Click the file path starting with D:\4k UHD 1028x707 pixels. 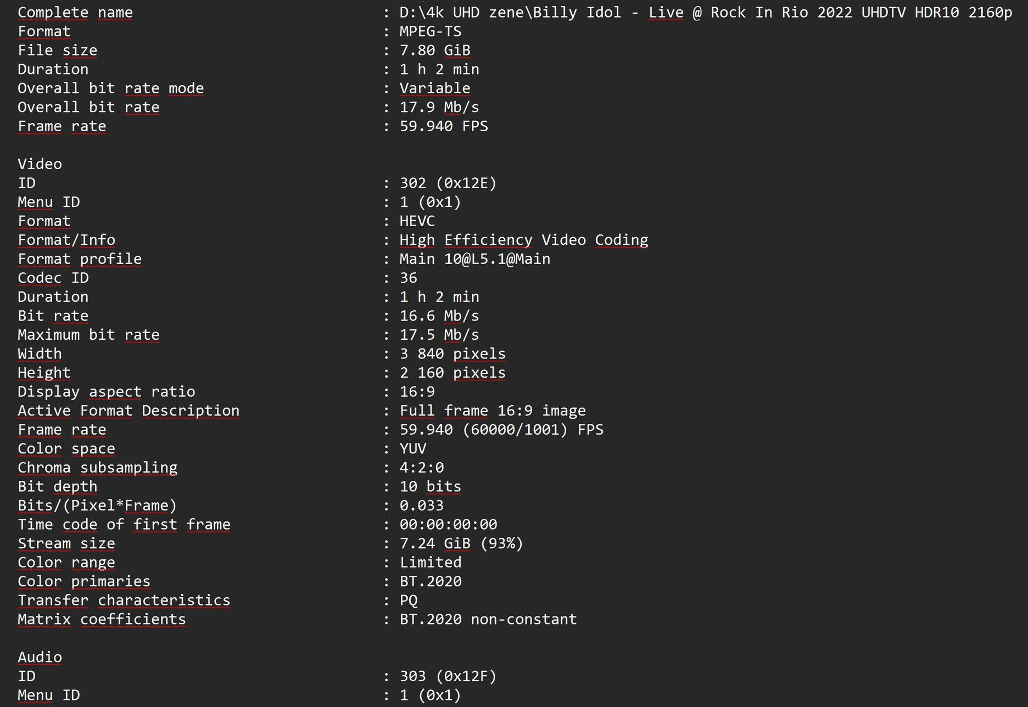pos(706,13)
